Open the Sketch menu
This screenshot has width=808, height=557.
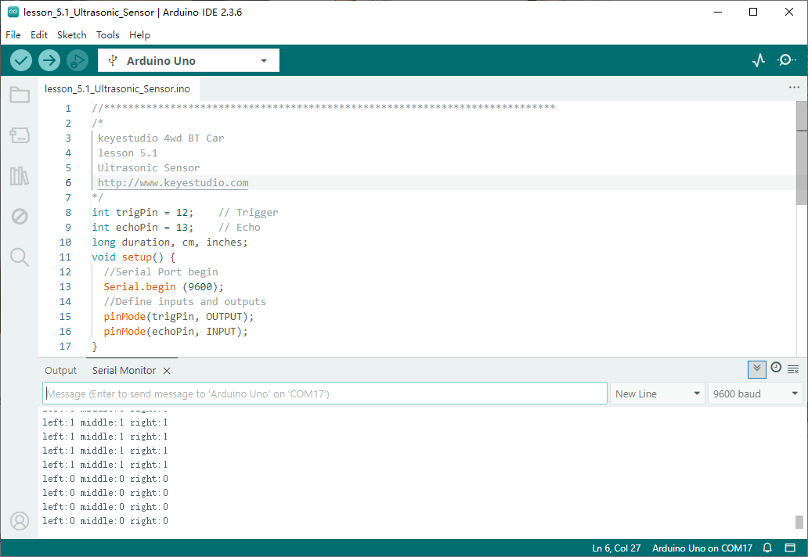pyautogui.click(x=71, y=35)
